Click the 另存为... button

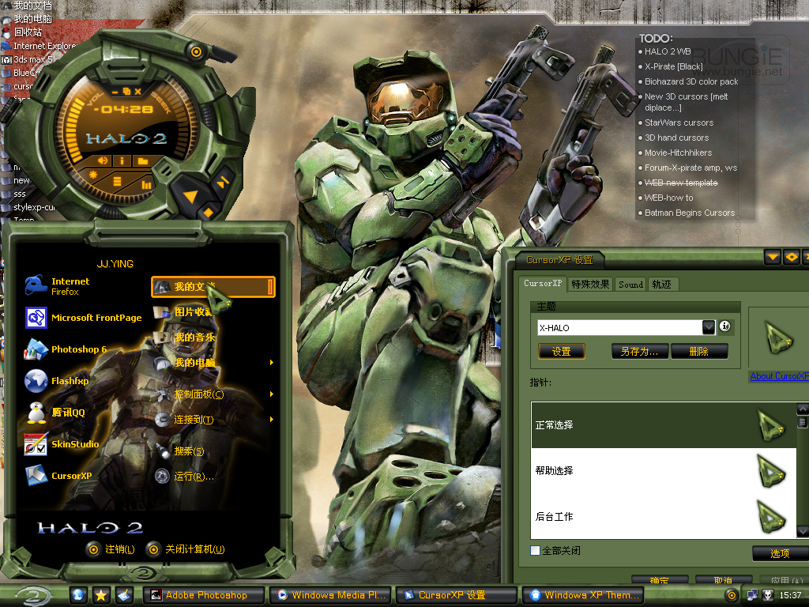tap(640, 352)
